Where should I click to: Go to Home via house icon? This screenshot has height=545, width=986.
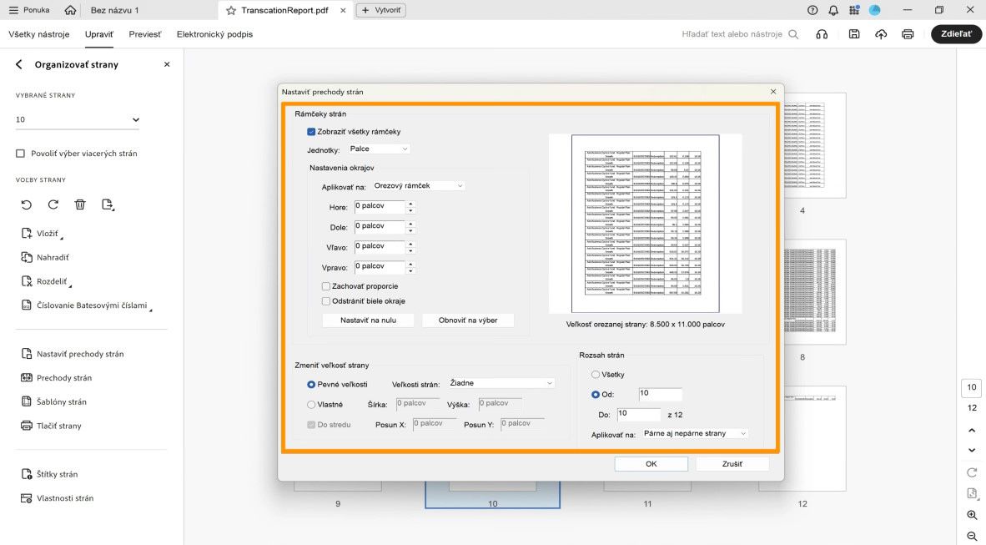tap(70, 10)
